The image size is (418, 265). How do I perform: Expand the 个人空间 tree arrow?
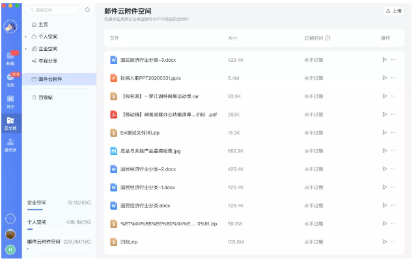tap(26, 36)
